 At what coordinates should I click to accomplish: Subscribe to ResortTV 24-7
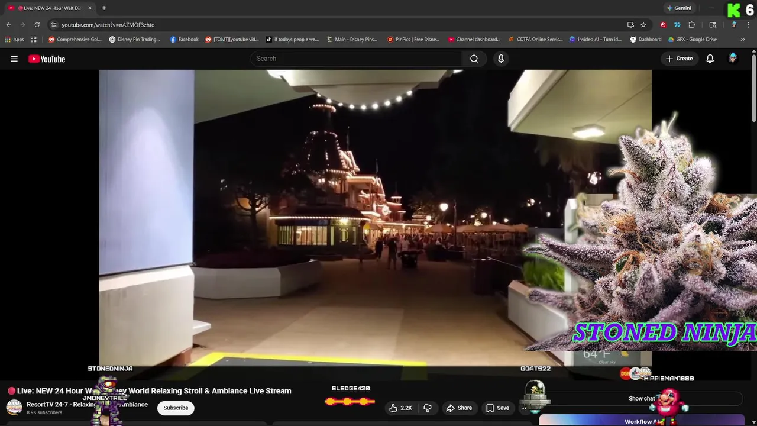(176, 408)
